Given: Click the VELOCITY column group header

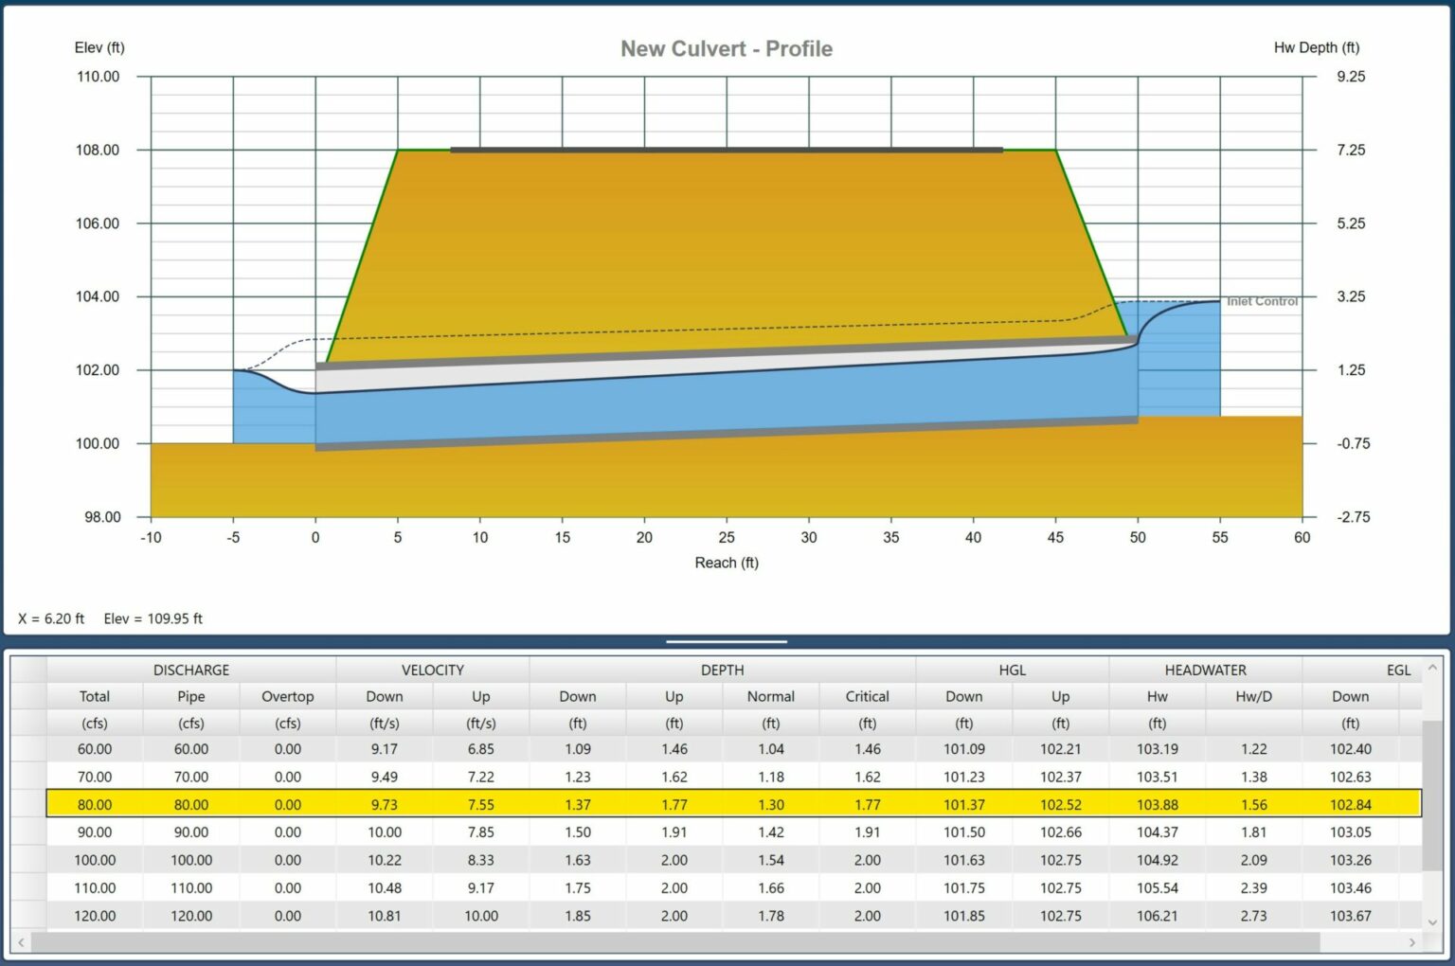Looking at the screenshot, I should point(432,670).
